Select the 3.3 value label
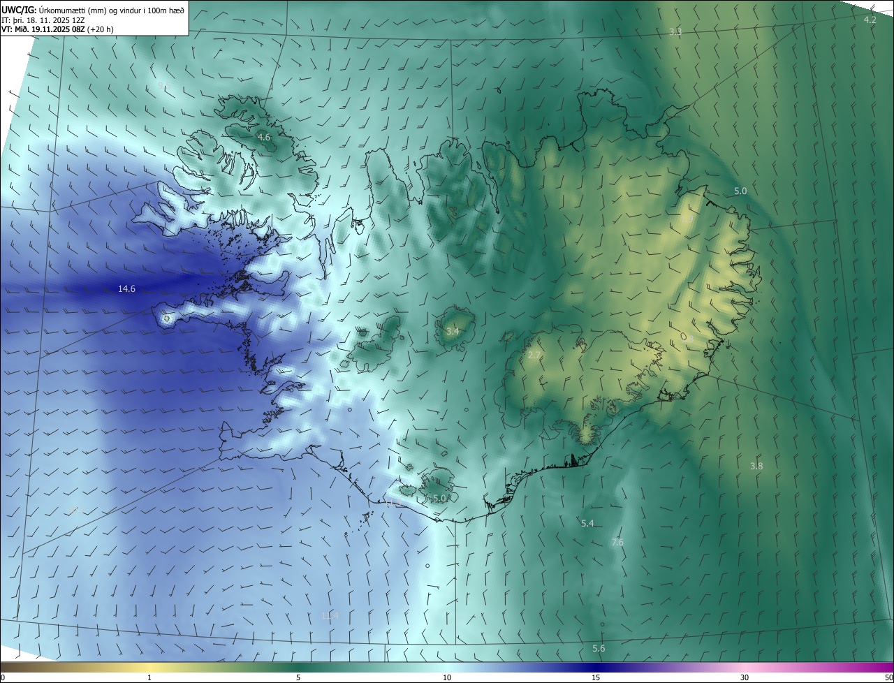Viewport: 894px width, 683px height. pos(675,32)
